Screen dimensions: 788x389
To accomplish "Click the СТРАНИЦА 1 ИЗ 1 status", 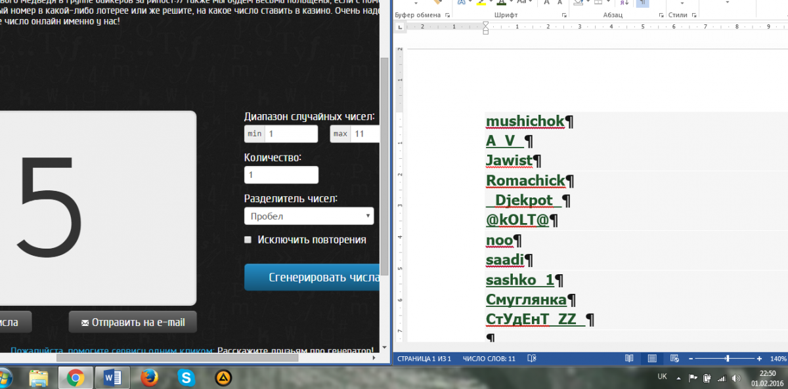I will click(x=424, y=359).
